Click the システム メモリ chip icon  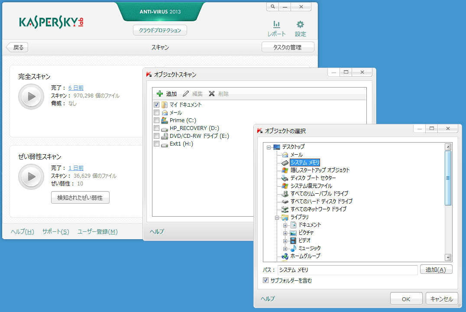pos(285,162)
